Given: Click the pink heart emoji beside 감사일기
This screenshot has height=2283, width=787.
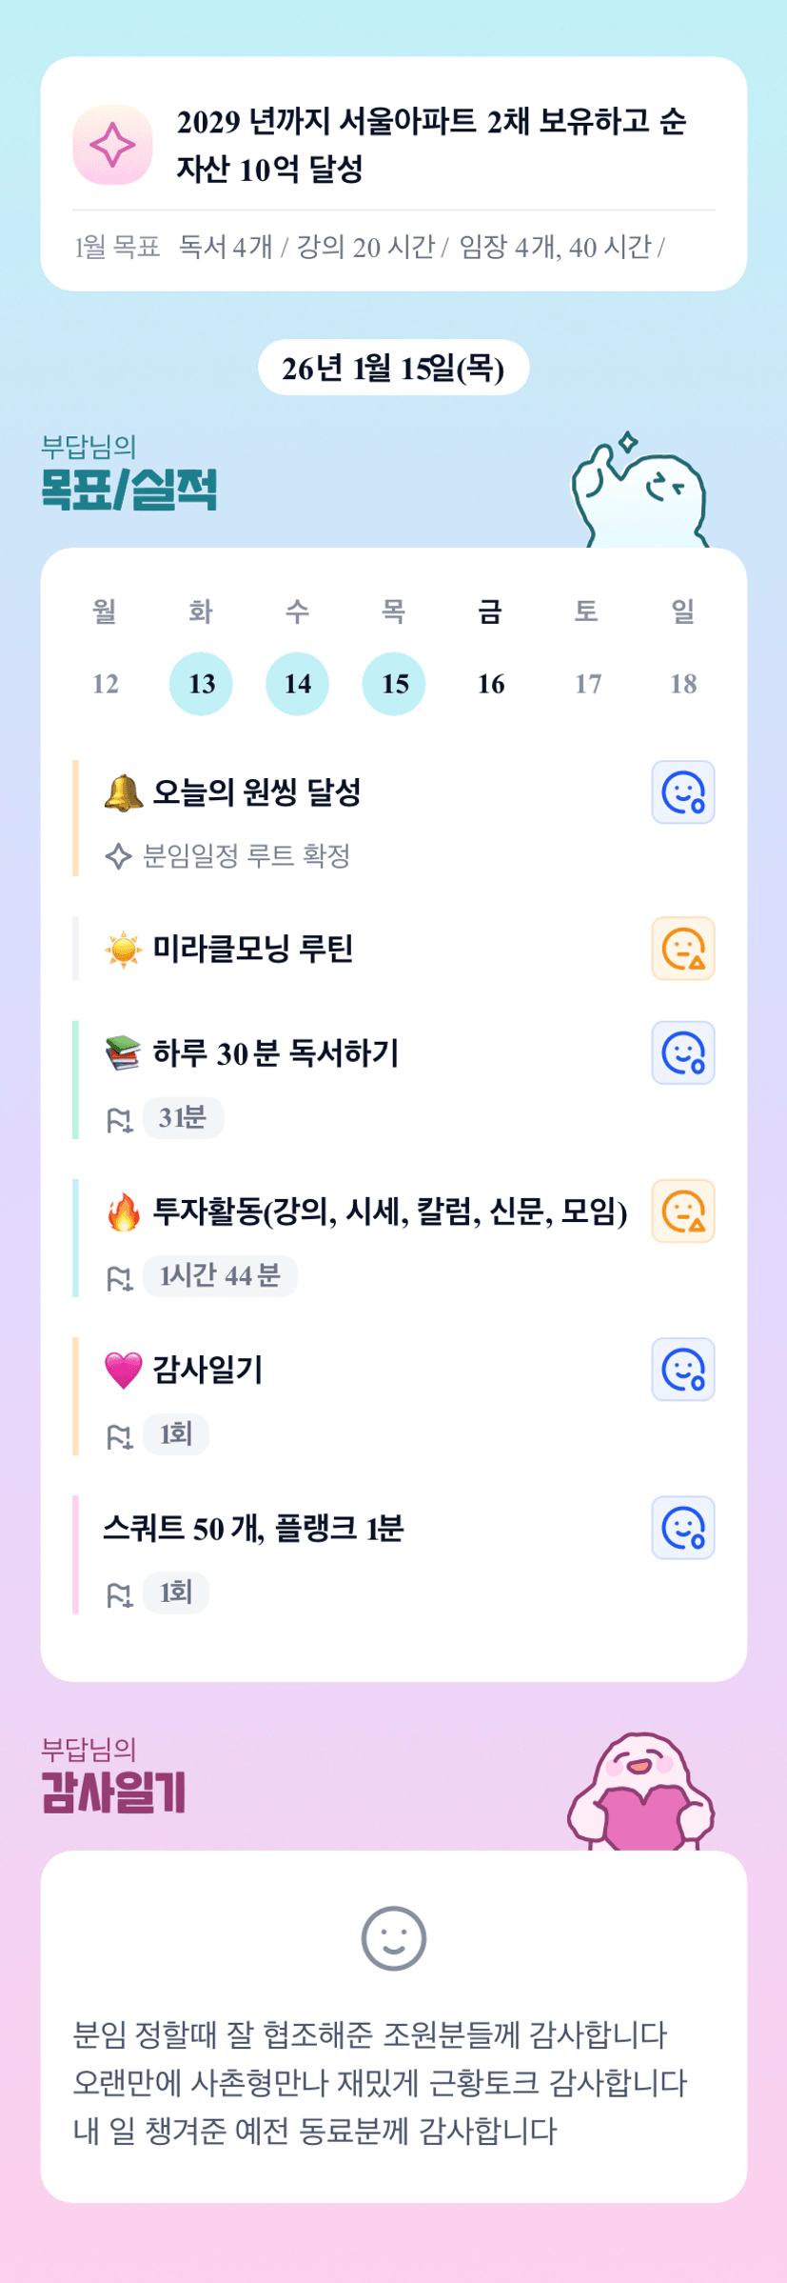Looking at the screenshot, I should point(123,1371).
